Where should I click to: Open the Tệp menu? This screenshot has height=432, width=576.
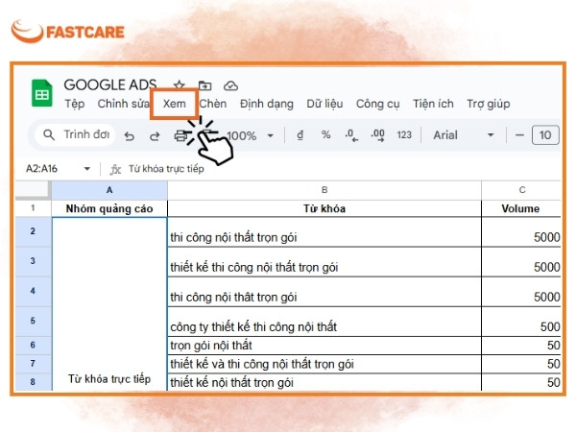tap(75, 104)
